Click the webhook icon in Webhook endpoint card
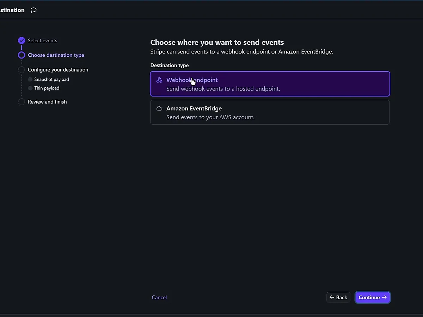Image resolution: width=423 pixels, height=317 pixels. click(159, 80)
